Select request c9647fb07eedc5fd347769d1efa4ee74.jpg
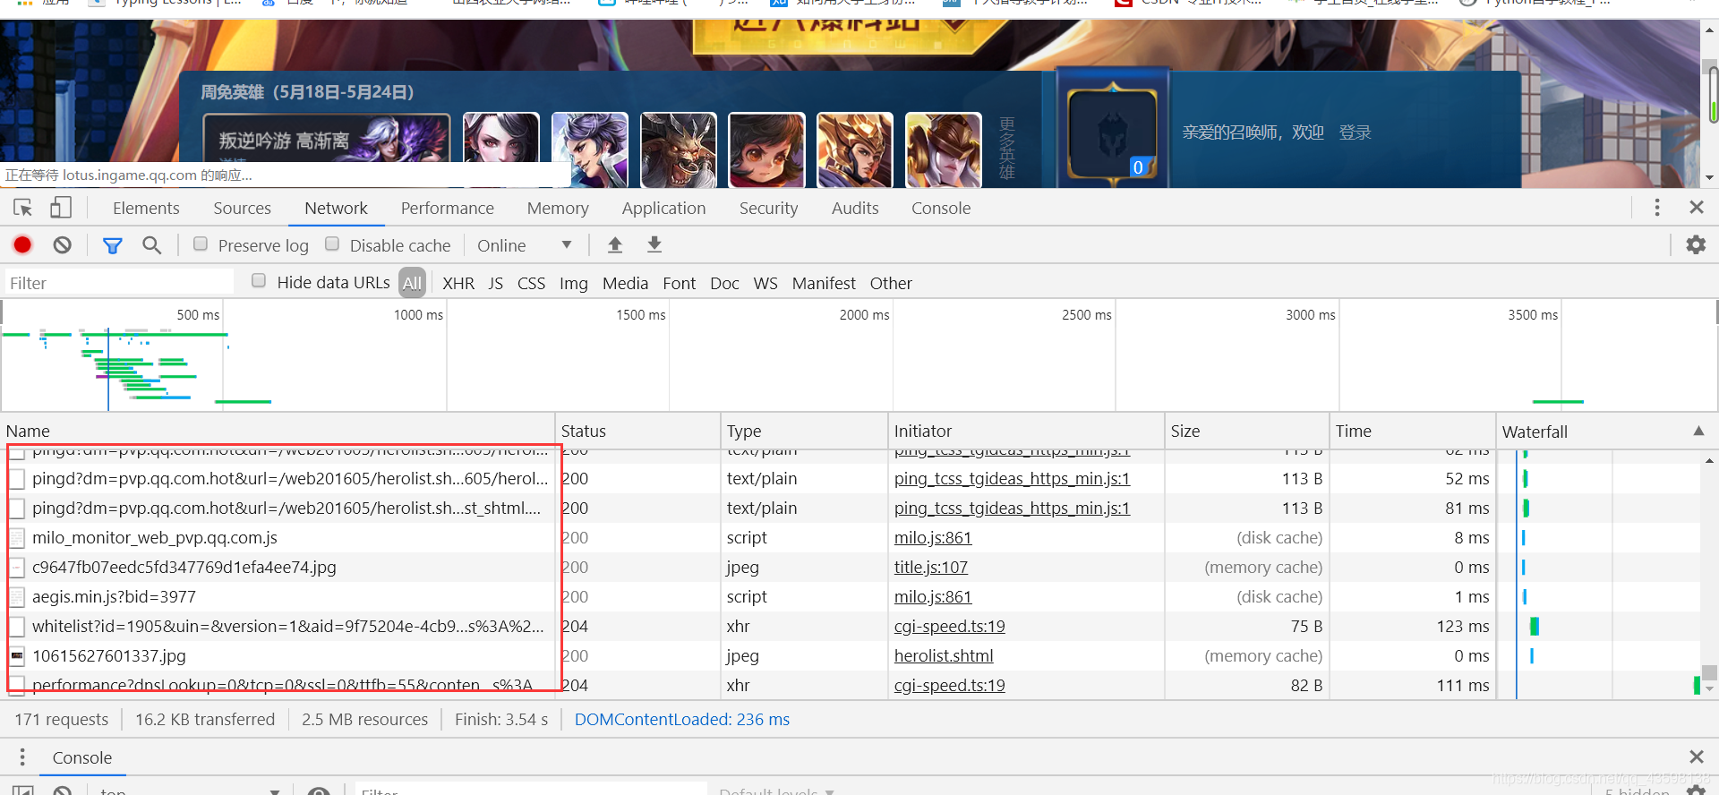 pos(184,567)
